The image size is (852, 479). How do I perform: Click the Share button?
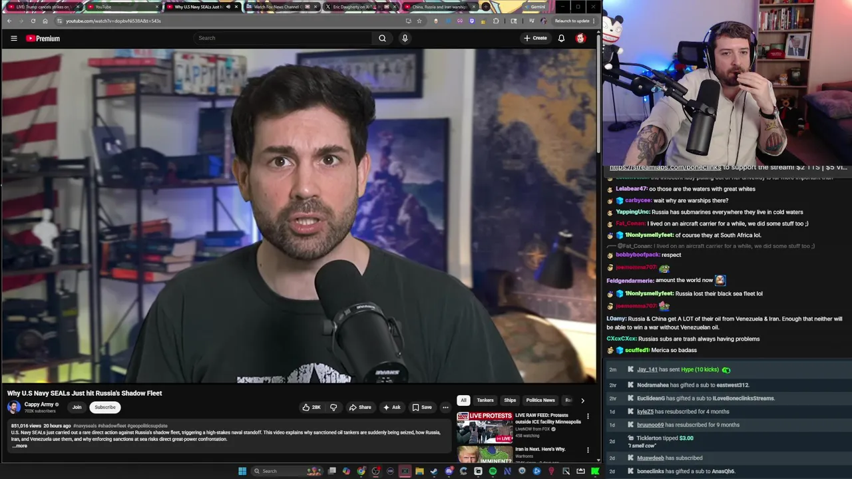tap(360, 407)
